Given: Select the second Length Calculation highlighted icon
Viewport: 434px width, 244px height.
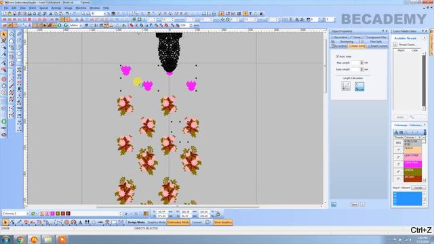Looking at the screenshot, I should coord(359,86).
